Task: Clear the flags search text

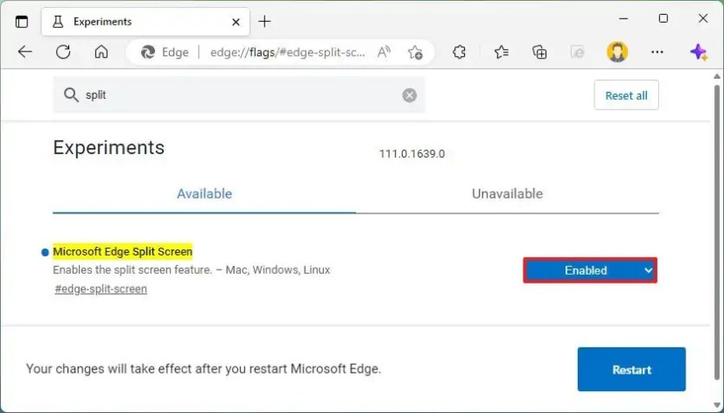Action: pyautogui.click(x=410, y=95)
